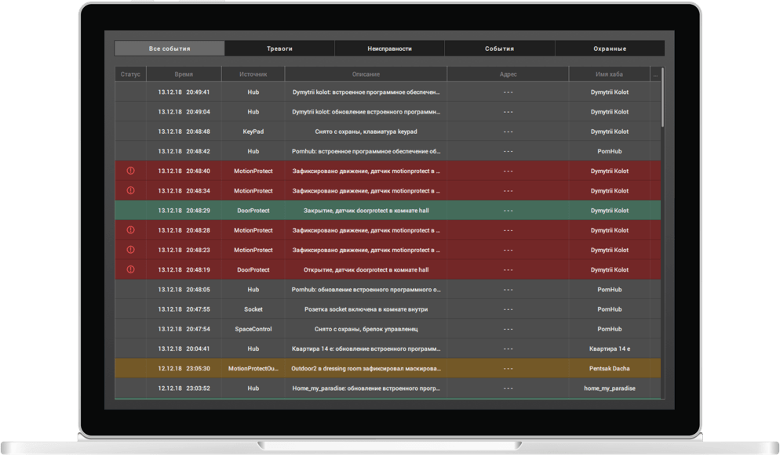Click the alert icon on the 20:48:28 row
Screen dimensions: 780x455
(130, 230)
